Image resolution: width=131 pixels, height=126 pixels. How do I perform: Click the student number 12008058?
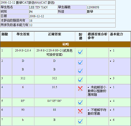click(93, 7)
